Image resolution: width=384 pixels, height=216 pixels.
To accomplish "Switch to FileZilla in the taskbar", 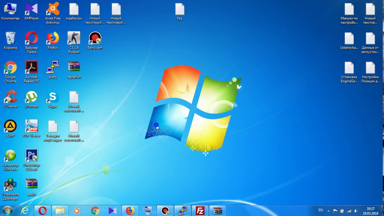I will pos(200,211).
